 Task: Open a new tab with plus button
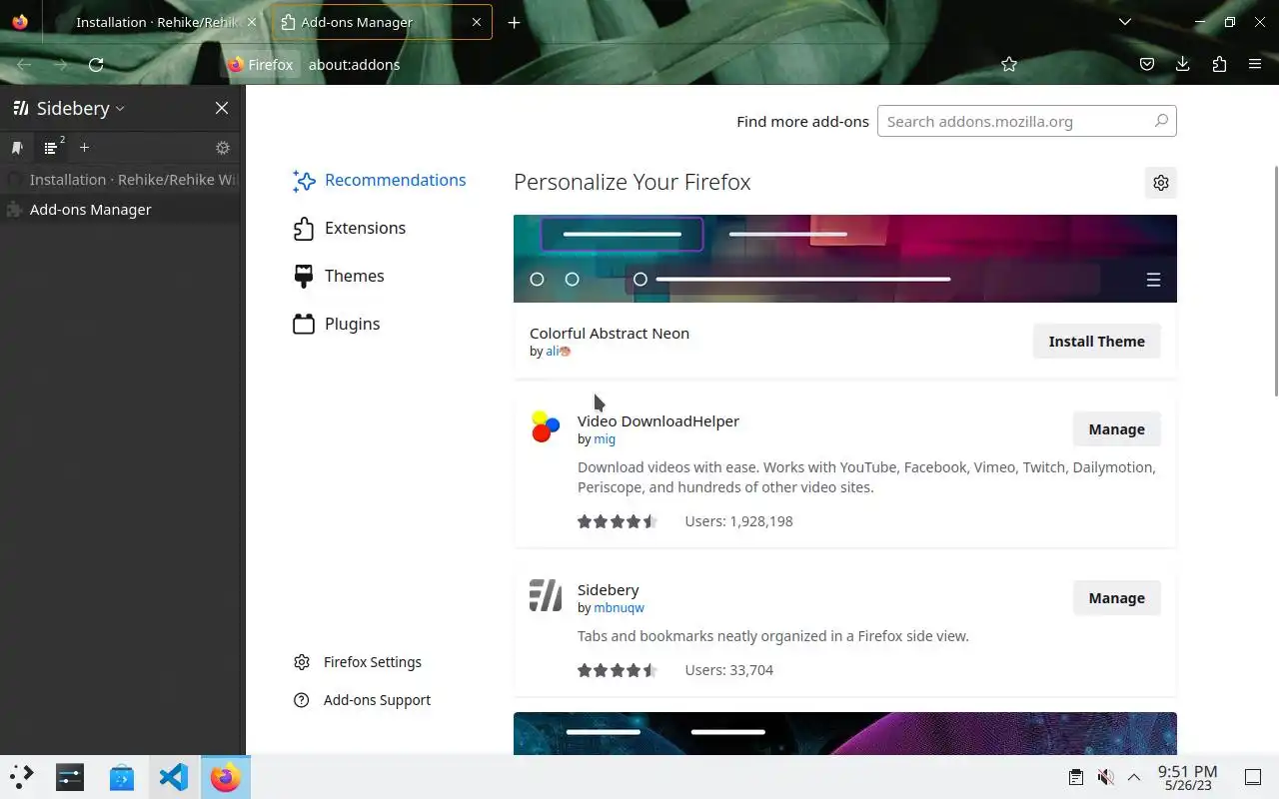(x=514, y=22)
